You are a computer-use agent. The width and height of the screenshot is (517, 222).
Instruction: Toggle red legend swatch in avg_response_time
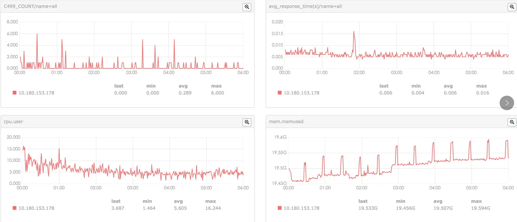pyautogui.click(x=280, y=93)
